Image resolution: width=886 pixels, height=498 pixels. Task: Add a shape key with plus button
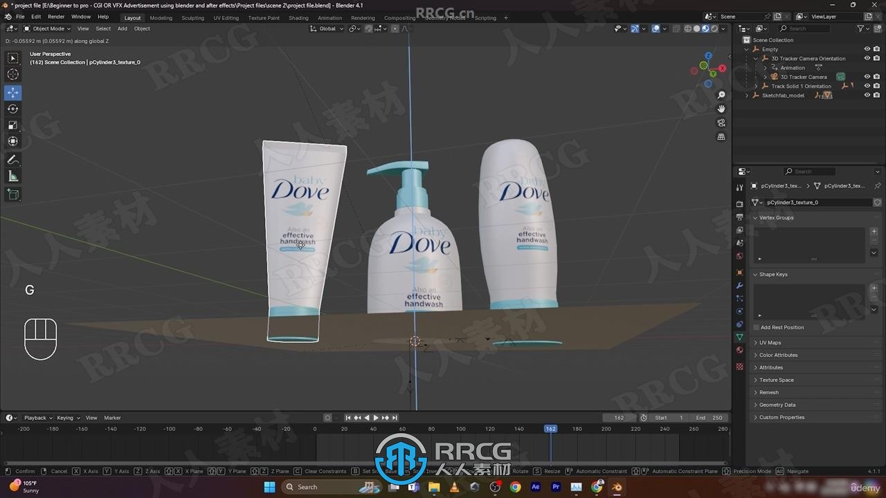tap(874, 288)
